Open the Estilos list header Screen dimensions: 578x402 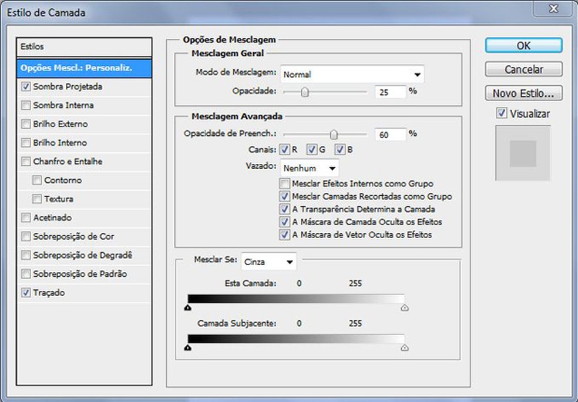pyautogui.click(x=84, y=47)
